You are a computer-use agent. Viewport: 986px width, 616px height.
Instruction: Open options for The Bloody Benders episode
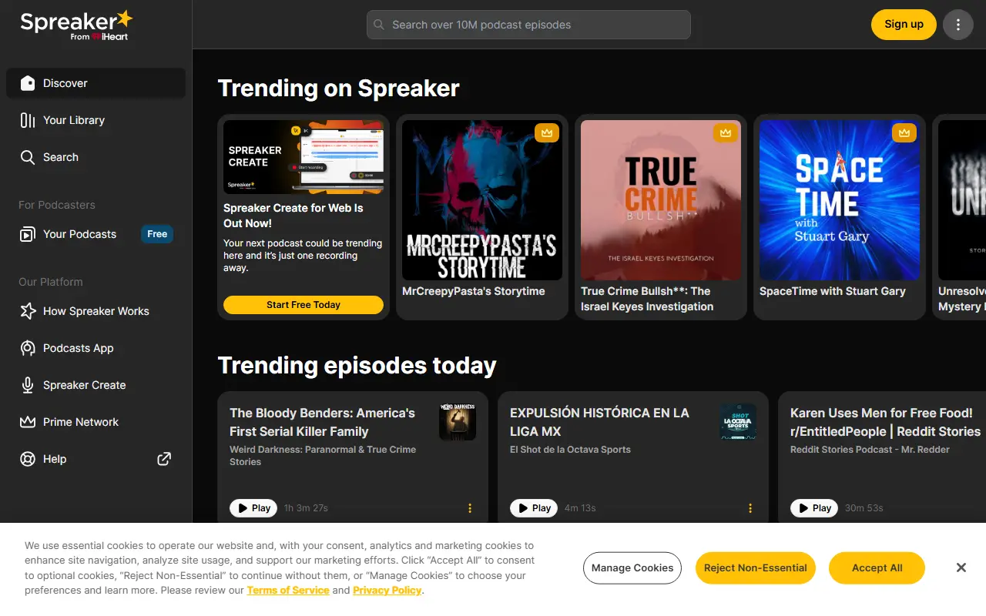click(470, 508)
